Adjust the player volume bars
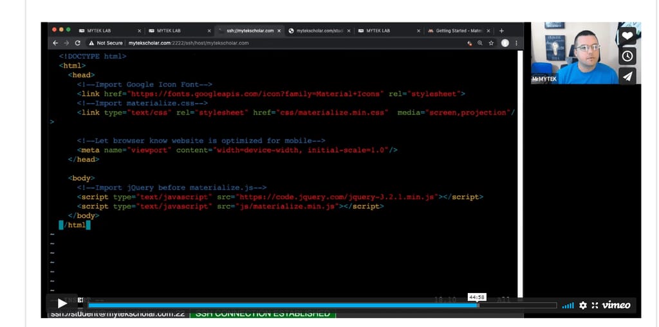Viewport: 659px width, 327px height. [568, 306]
